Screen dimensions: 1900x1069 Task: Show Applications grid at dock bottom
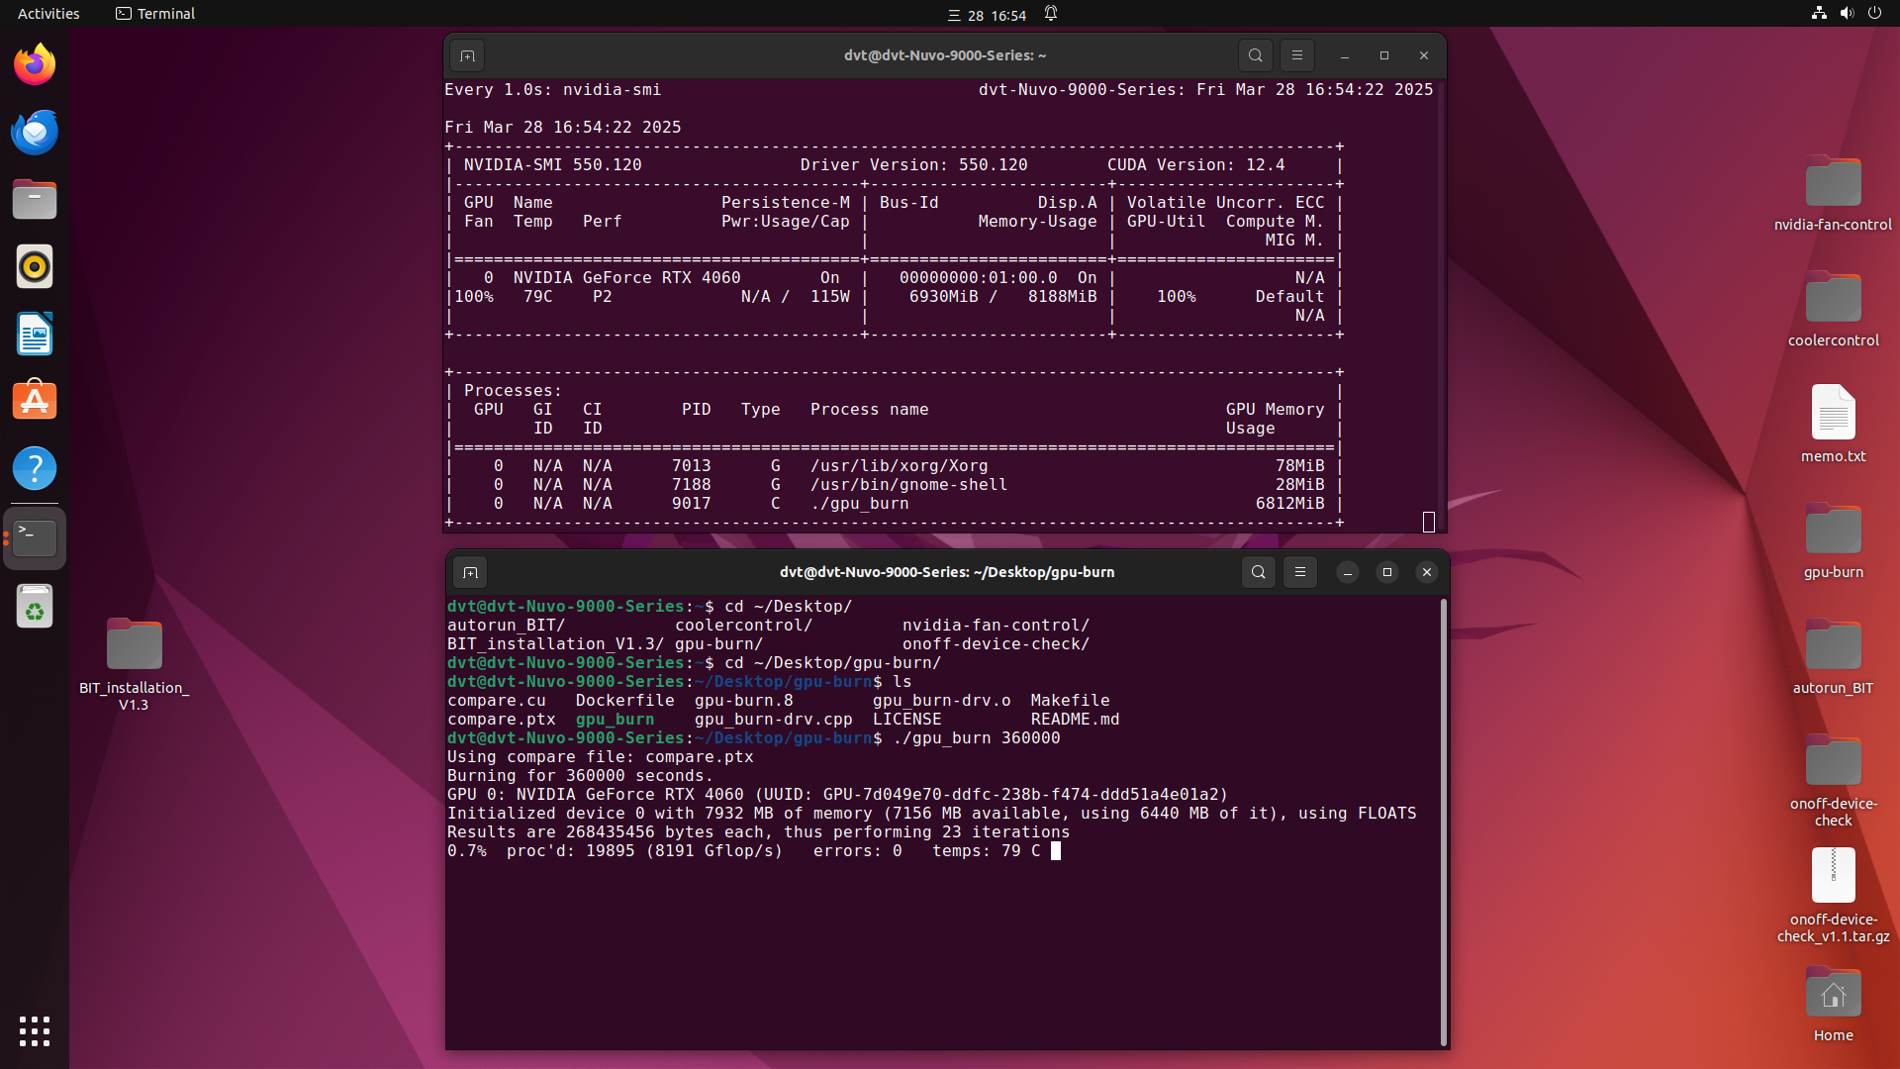pyautogui.click(x=35, y=1031)
